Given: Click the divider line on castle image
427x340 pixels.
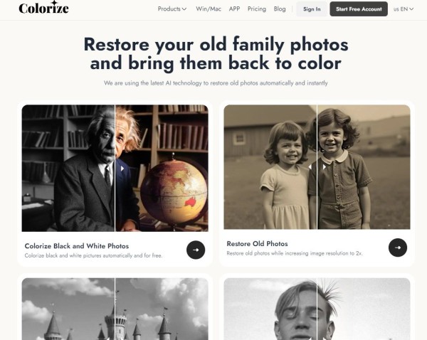Looking at the screenshot, I should [115, 309].
